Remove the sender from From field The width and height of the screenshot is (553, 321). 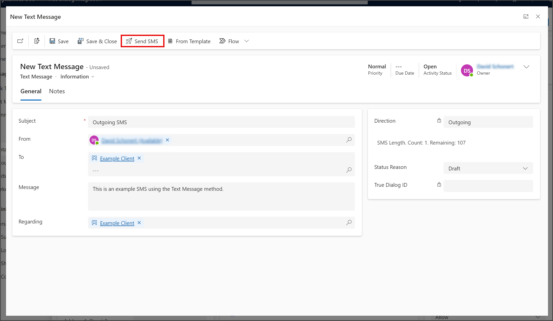(167, 140)
